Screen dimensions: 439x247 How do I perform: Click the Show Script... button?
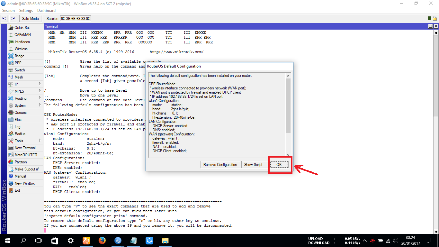255,165
